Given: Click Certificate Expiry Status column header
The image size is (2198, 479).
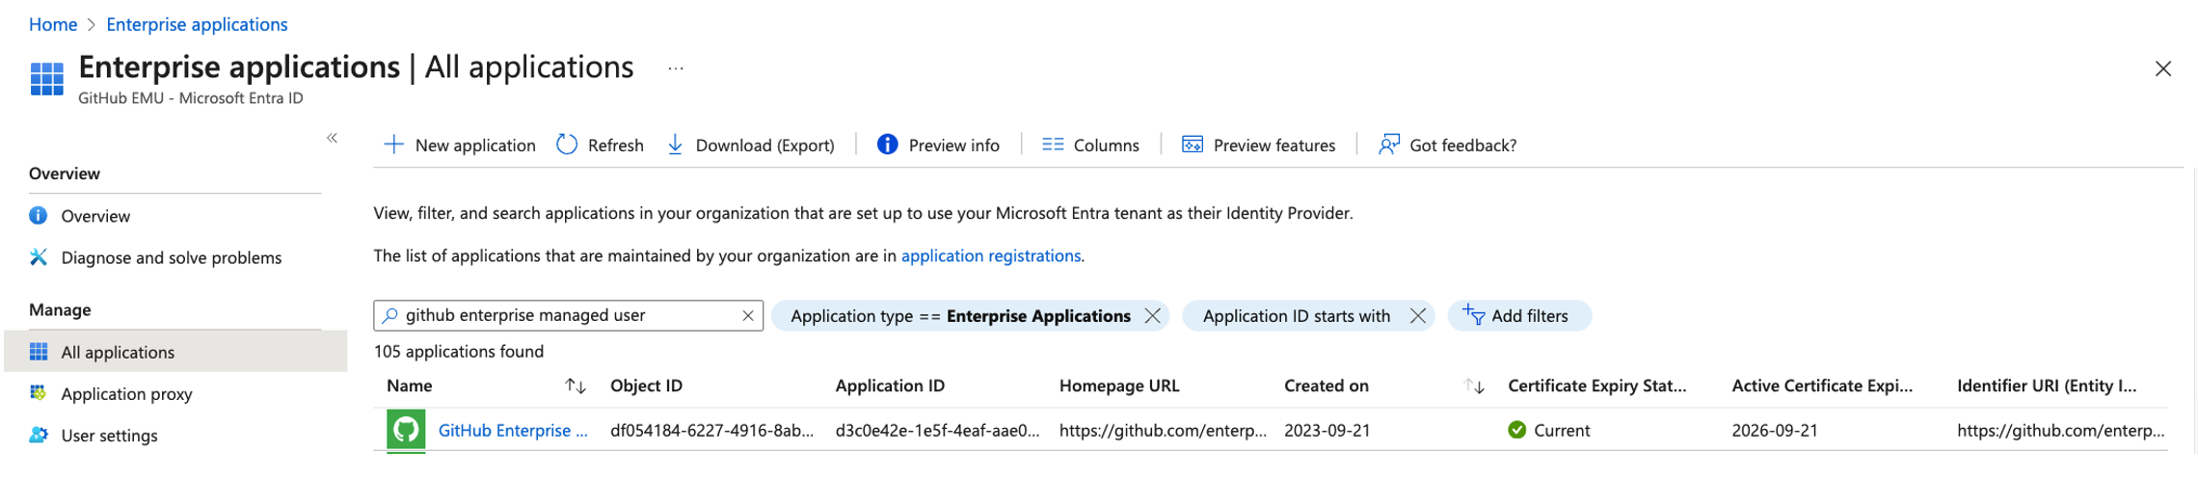Looking at the screenshot, I should (x=1596, y=386).
